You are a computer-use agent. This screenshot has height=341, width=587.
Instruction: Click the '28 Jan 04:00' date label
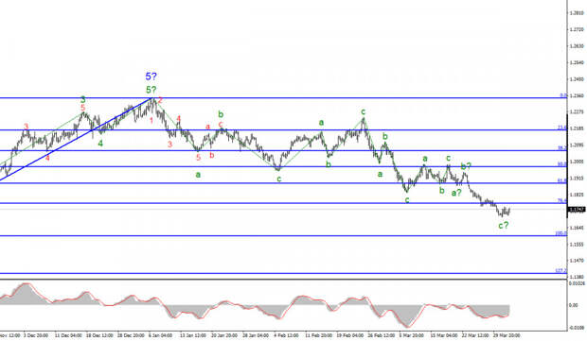point(256,335)
